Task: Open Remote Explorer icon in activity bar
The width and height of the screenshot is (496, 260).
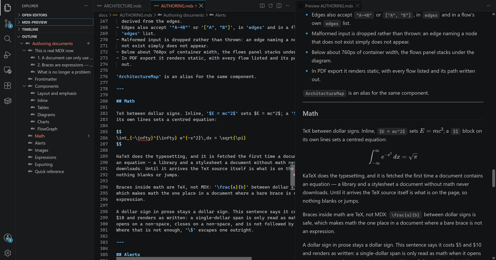Action: tap(8, 70)
